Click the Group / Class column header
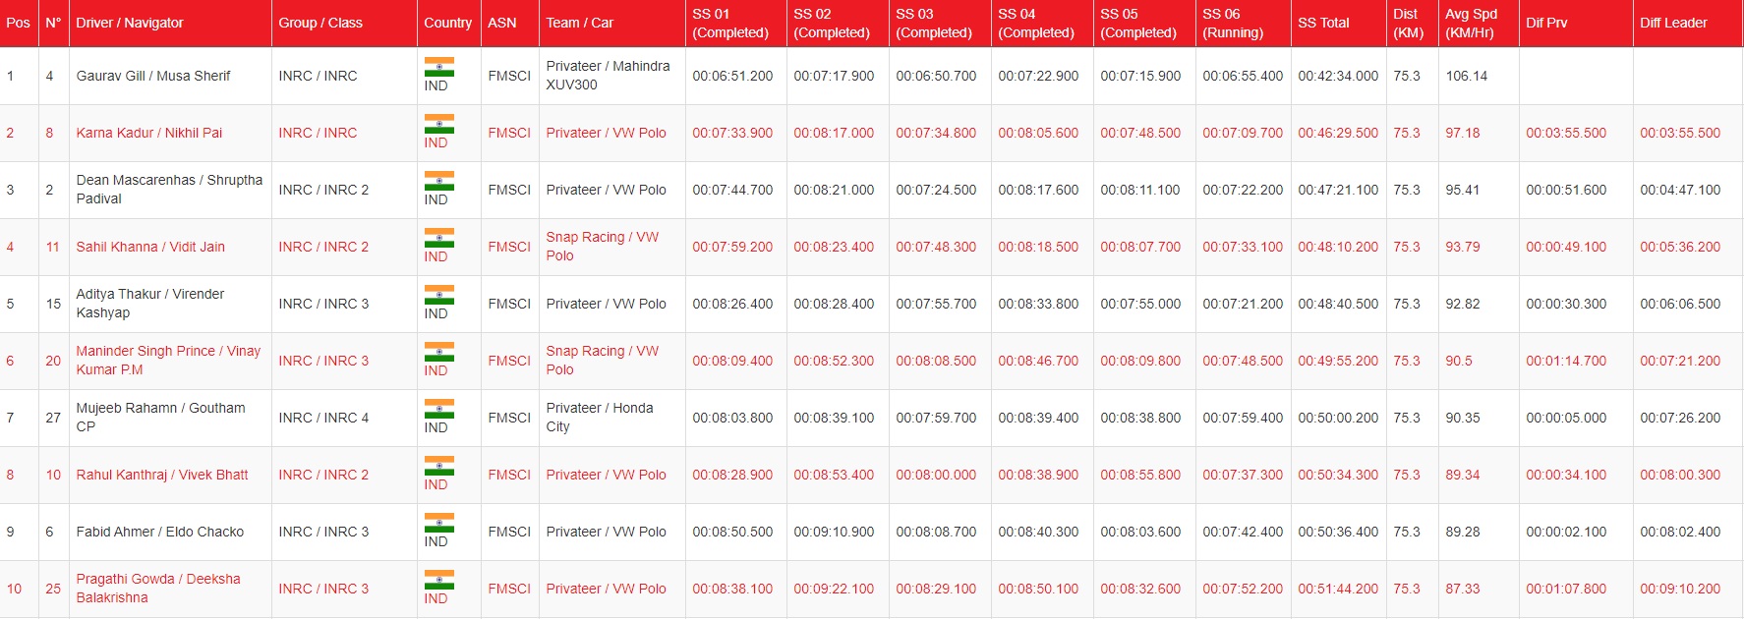This screenshot has width=1744, height=619. pyautogui.click(x=320, y=23)
